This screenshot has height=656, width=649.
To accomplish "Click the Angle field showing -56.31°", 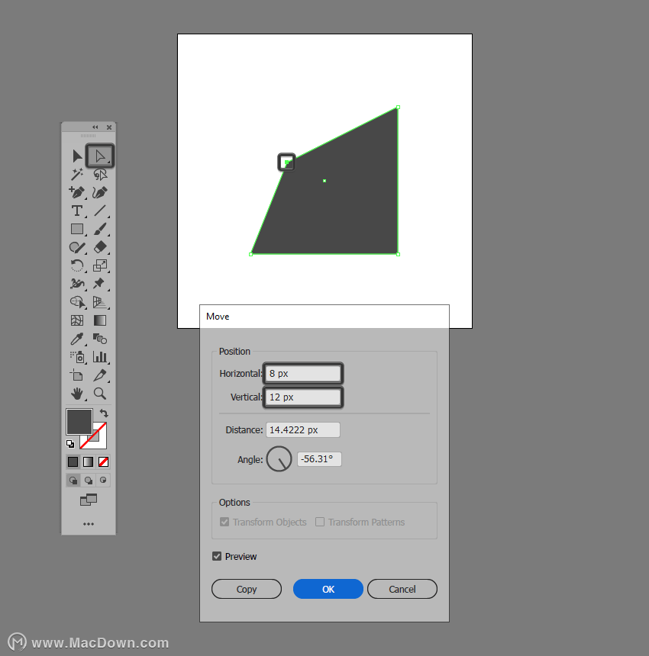I will (319, 459).
